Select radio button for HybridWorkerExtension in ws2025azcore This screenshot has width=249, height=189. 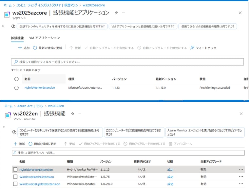click(x=16, y=88)
